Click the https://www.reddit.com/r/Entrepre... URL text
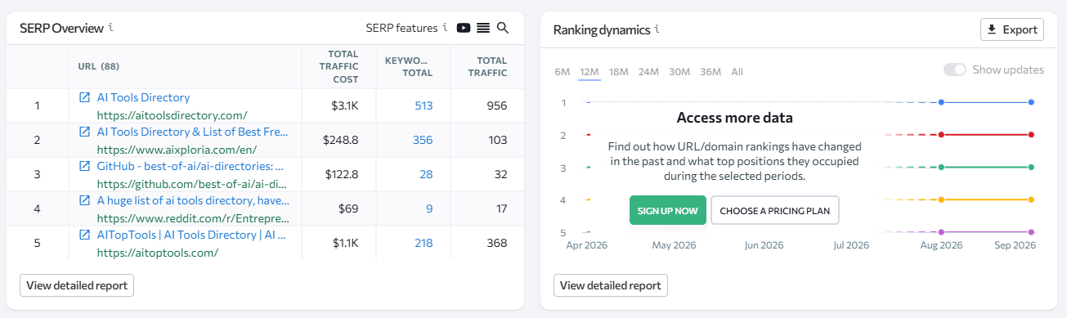1067x318 pixels. pos(192,218)
